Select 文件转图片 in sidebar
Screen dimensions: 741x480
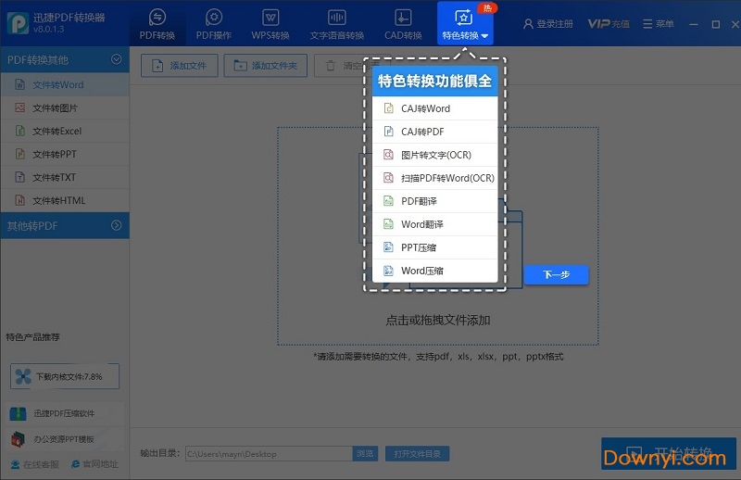[65, 107]
